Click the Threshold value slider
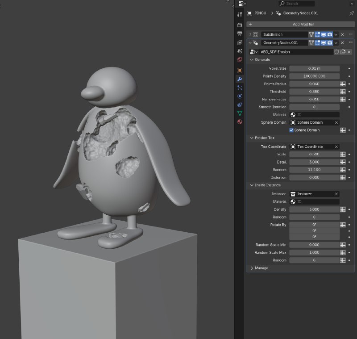 click(315, 92)
